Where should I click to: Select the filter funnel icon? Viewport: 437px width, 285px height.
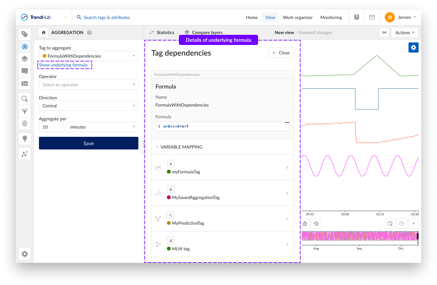(25, 111)
